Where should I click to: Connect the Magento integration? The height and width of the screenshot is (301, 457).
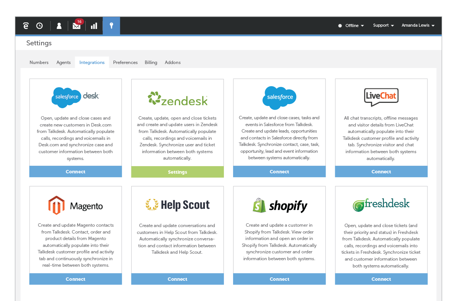(x=75, y=279)
